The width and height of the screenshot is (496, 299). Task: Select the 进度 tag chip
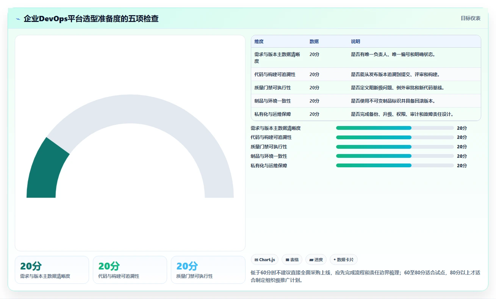[x=316, y=260]
